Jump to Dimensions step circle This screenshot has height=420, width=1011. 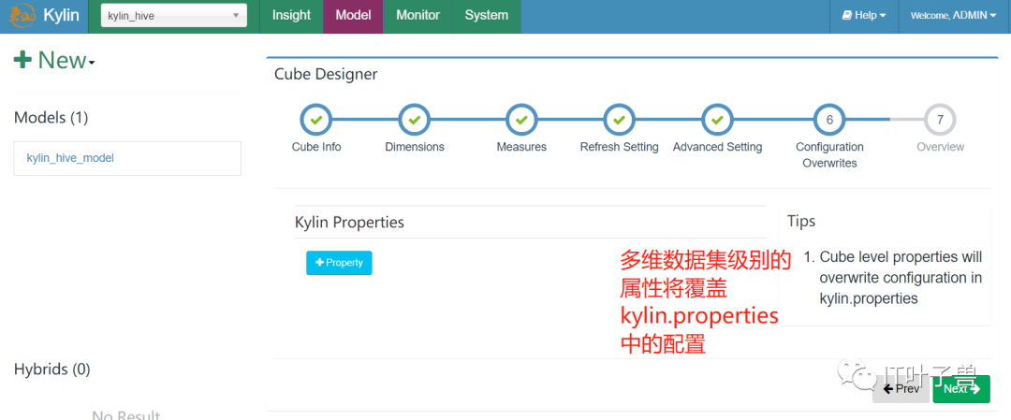pos(415,120)
